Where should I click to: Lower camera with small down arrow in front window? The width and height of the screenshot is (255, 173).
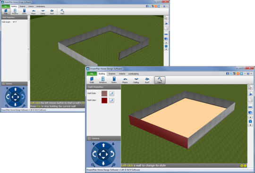click(113, 144)
